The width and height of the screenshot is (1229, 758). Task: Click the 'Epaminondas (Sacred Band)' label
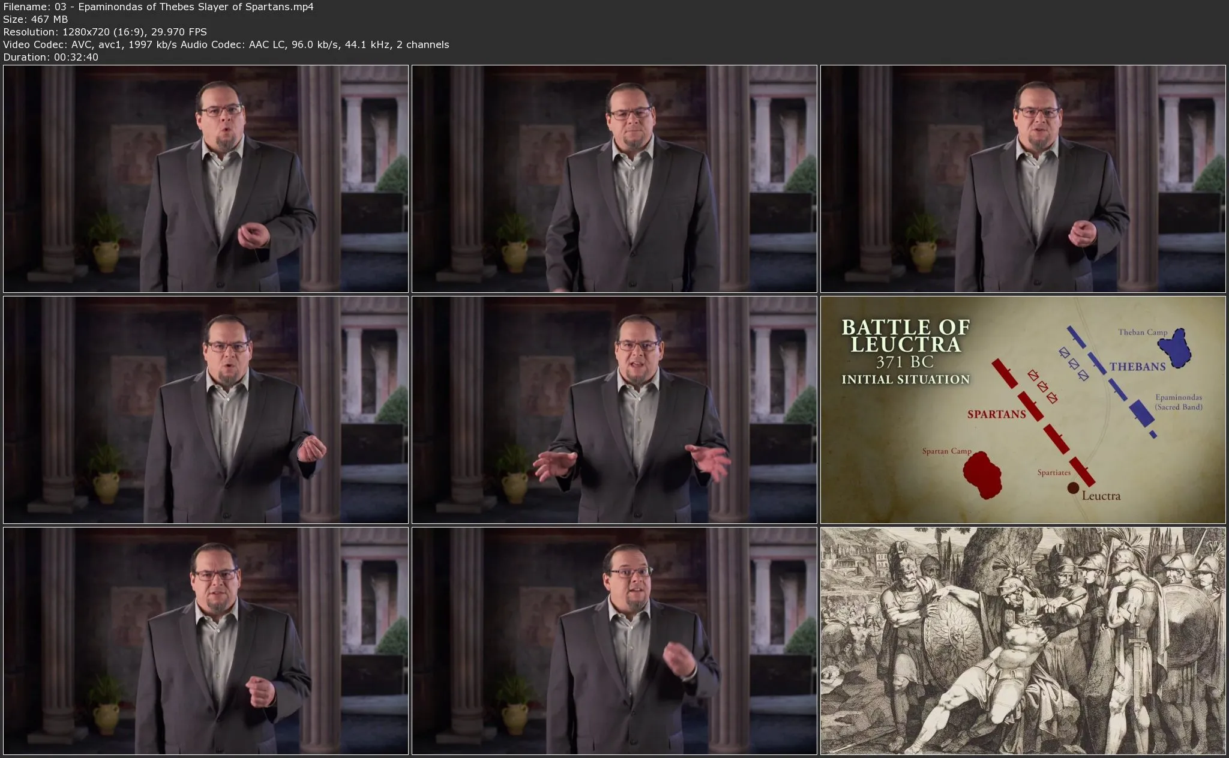point(1179,402)
